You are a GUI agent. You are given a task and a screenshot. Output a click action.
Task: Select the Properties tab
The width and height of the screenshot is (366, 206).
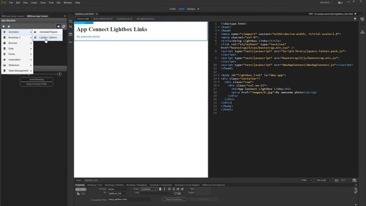(80, 185)
